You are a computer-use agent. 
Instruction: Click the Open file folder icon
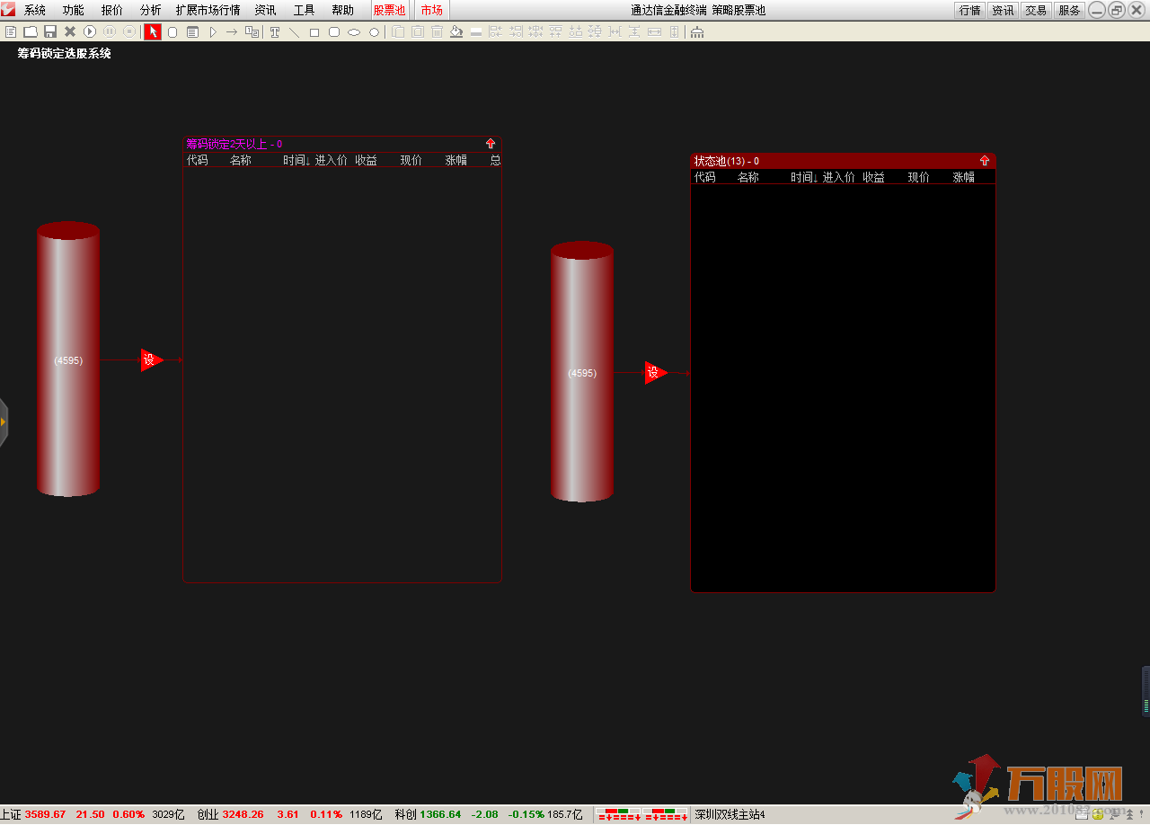pyautogui.click(x=31, y=31)
